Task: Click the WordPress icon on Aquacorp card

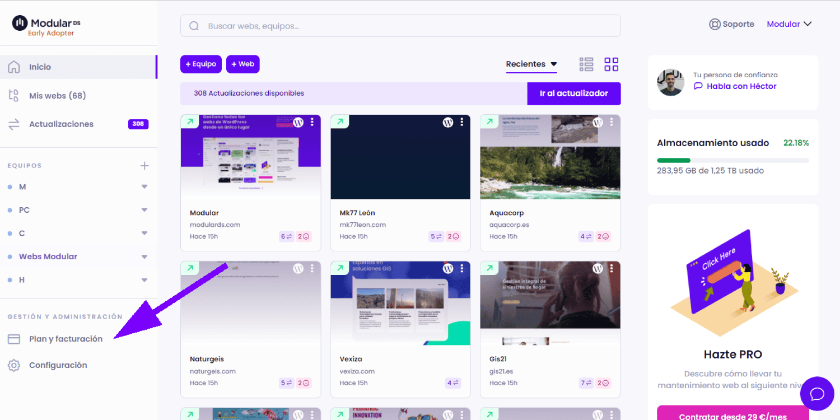Action: (x=598, y=122)
